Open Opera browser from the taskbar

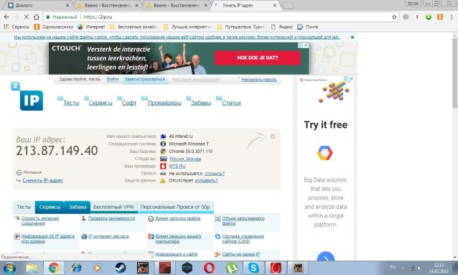[x=209, y=268]
